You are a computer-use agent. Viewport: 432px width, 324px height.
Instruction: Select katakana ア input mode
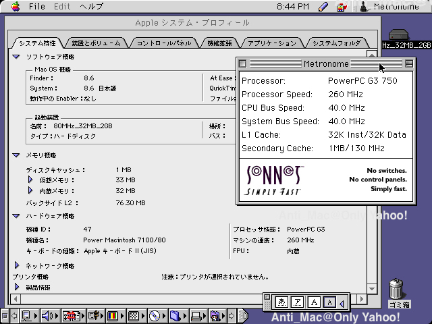click(x=298, y=302)
